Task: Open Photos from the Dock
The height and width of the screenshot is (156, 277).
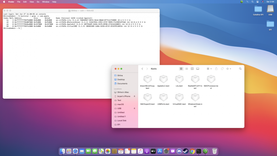Action: (x=108, y=151)
